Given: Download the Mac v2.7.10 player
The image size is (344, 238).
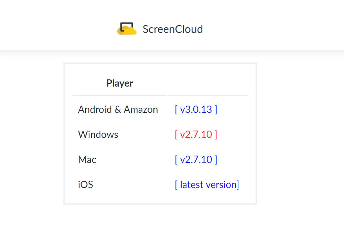Looking at the screenshot, I should coord(196,159).
